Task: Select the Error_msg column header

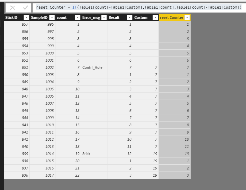Action: (94, 17)
